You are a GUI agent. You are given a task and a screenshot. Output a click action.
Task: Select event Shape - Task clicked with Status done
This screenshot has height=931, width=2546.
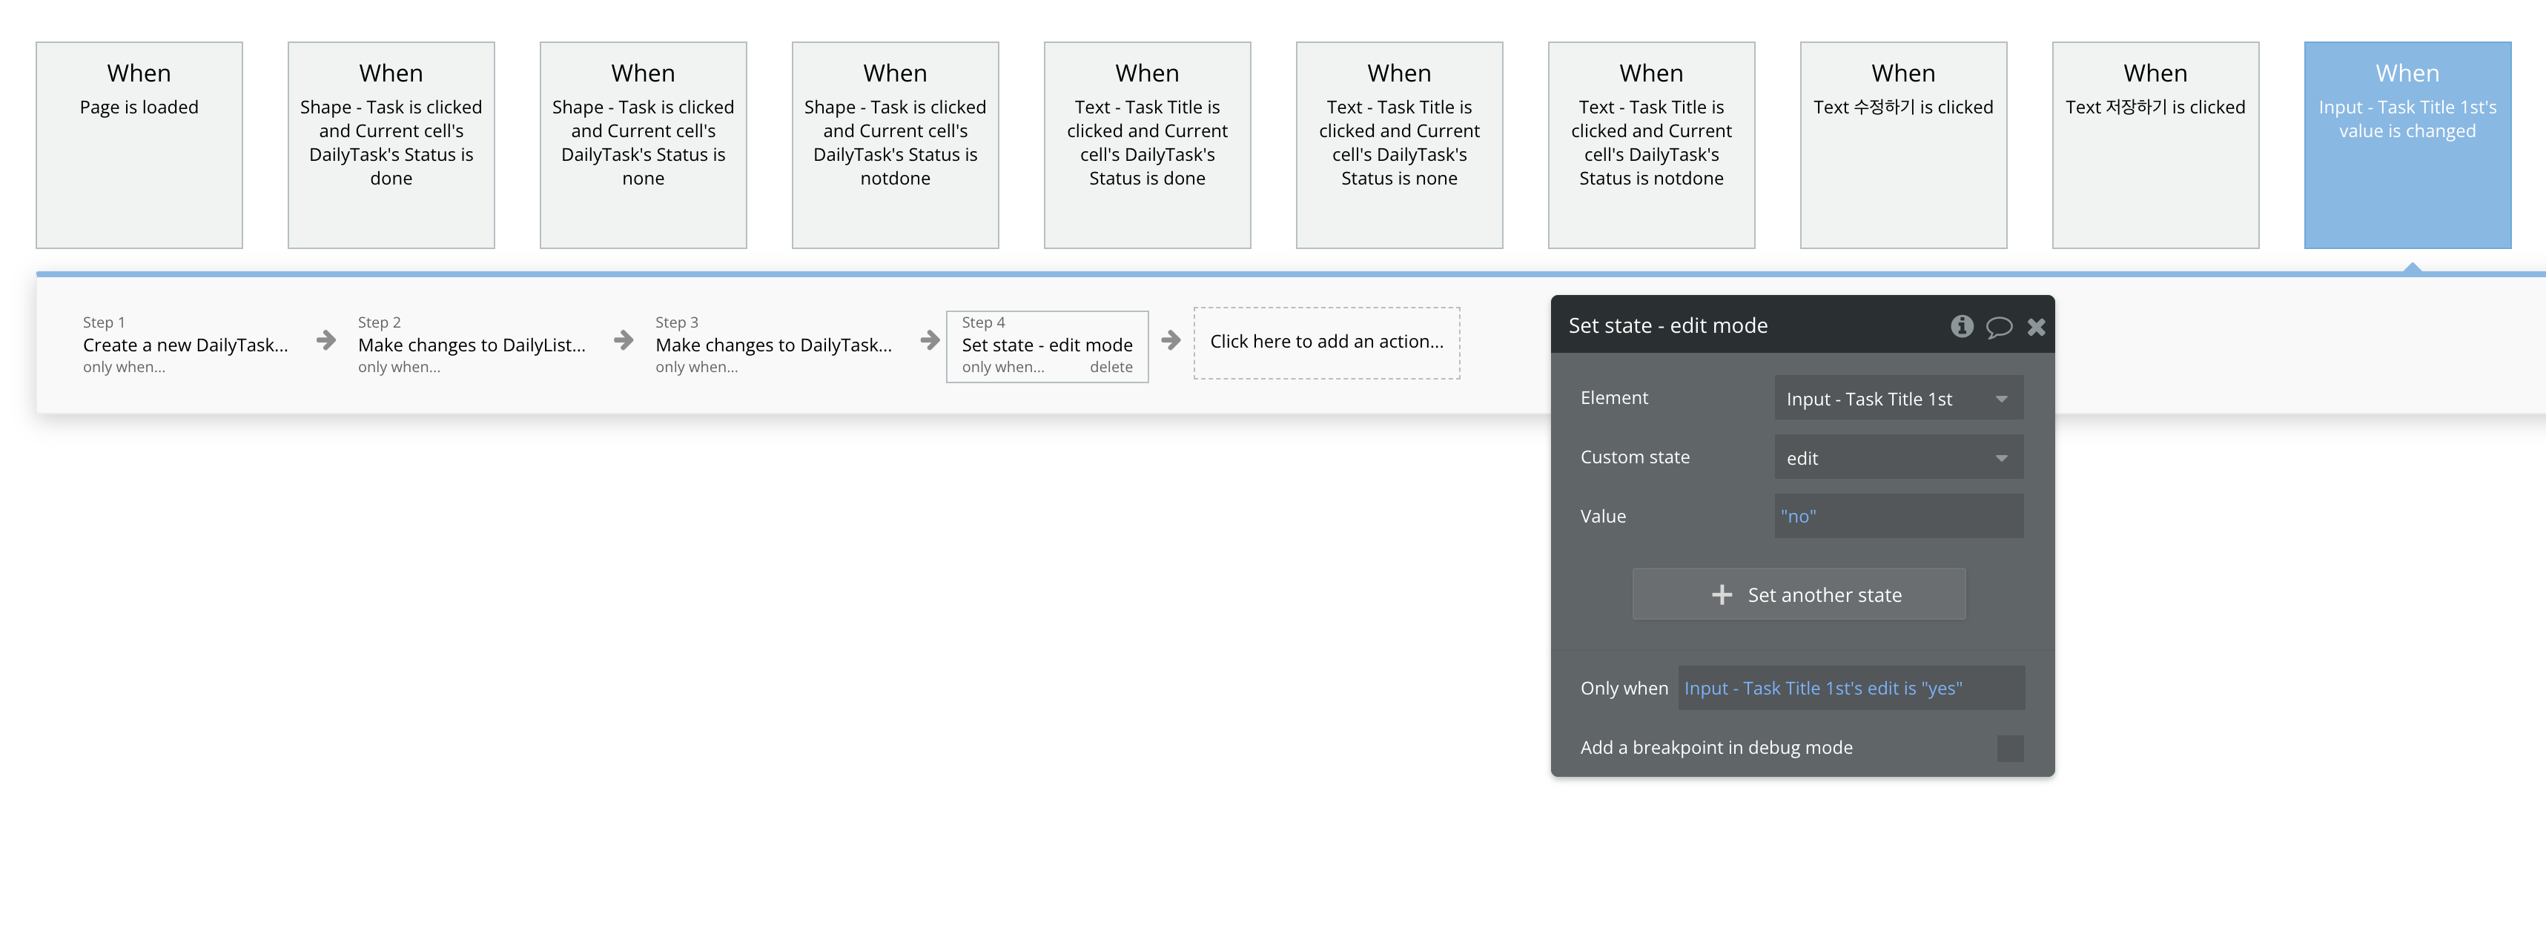(x=391, y=145)
